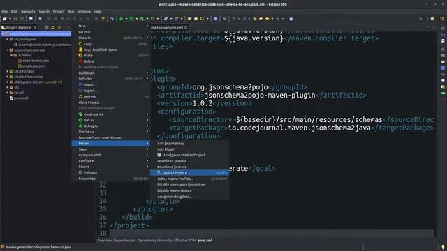Select pom.xml in Project Explorer
Screen dimensions: 447x251
click(21, 98)
